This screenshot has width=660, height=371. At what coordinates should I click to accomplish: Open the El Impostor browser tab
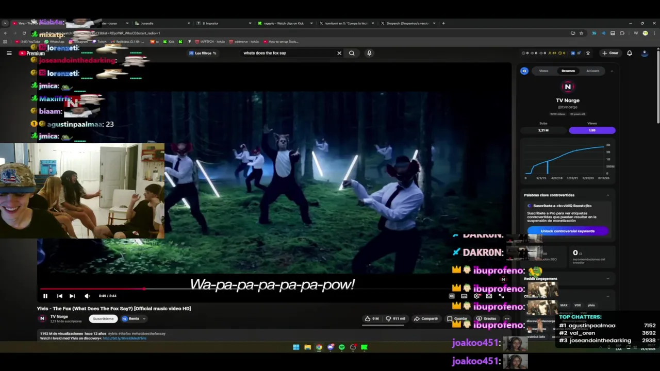pos(222,23)
